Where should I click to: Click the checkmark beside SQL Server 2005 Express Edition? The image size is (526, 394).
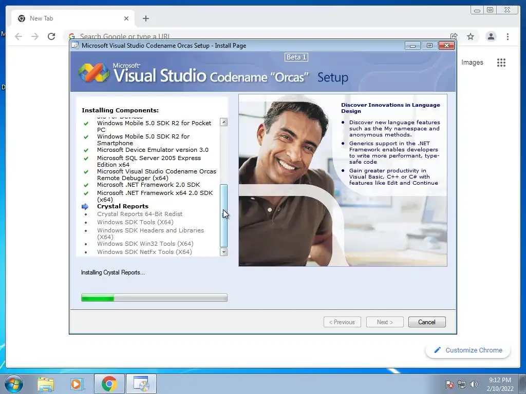click(86, 159)
